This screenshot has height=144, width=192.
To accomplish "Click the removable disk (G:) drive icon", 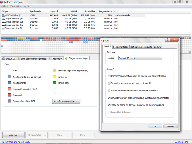I will pyautogui.click(x=3, y=22).
